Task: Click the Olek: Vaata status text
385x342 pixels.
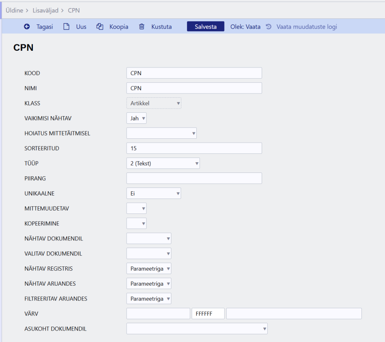Action: [245, 26]
